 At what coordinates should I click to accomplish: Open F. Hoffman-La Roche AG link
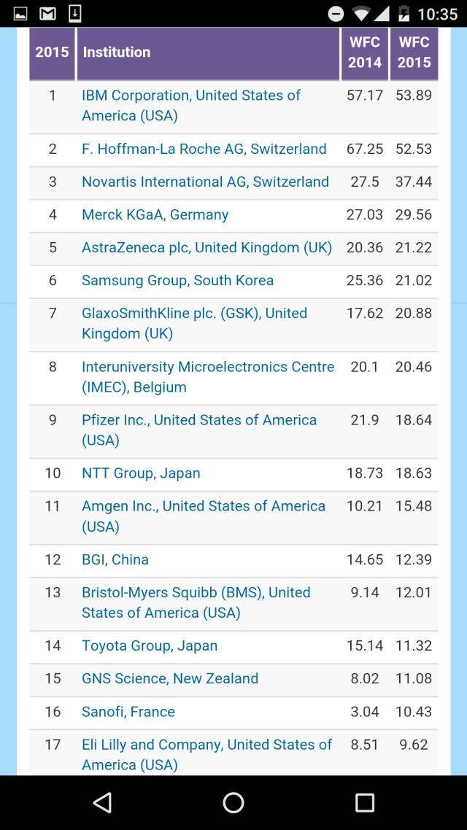[204, 149]
